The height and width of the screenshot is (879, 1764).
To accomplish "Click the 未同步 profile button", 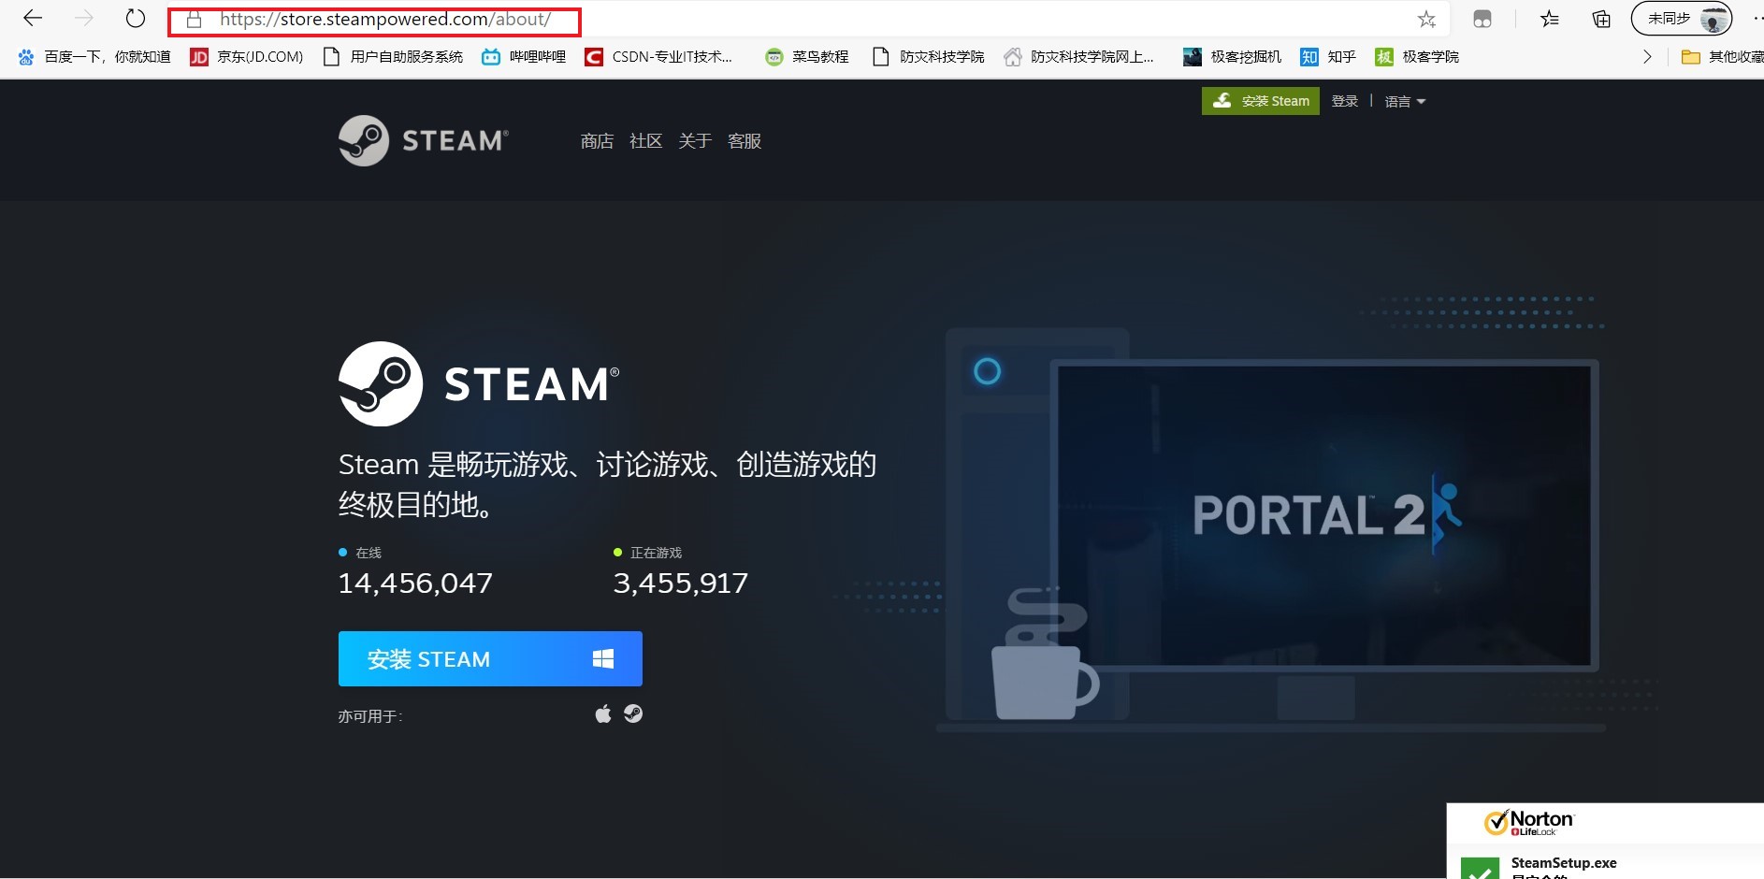I will click(1682, 19).
